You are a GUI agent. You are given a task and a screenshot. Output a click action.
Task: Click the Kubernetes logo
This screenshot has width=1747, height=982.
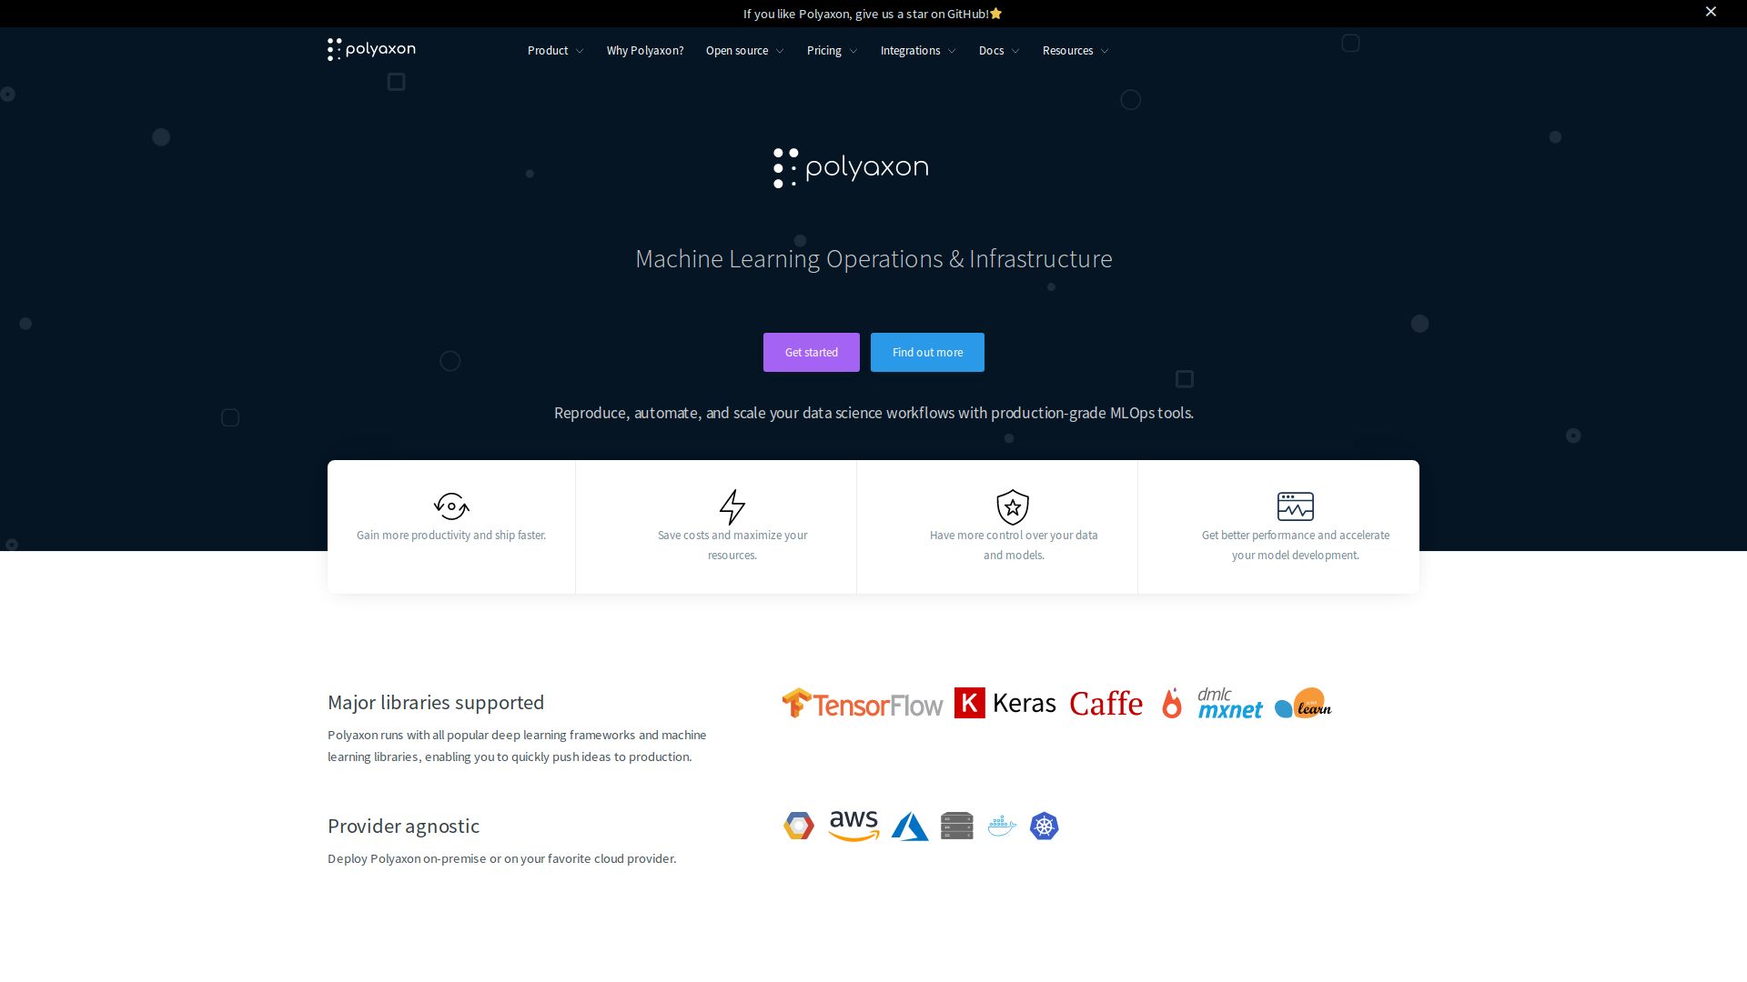coord(1044,826)
